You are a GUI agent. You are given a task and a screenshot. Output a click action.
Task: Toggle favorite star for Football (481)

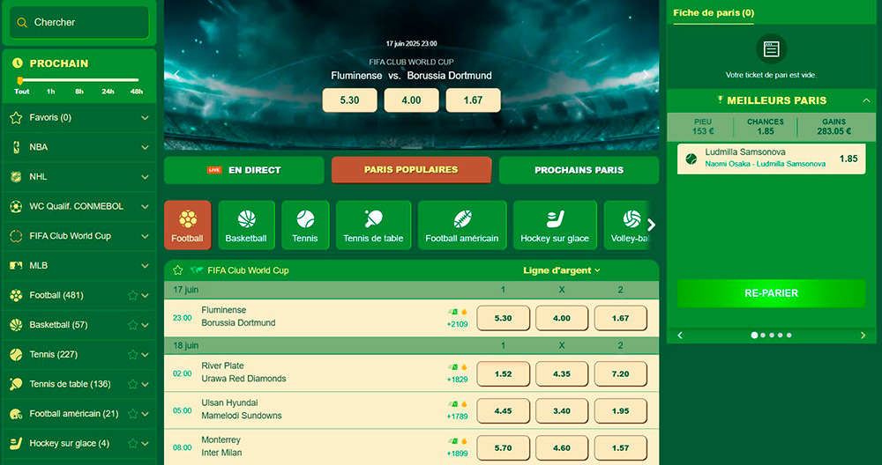tap(132, 295)
